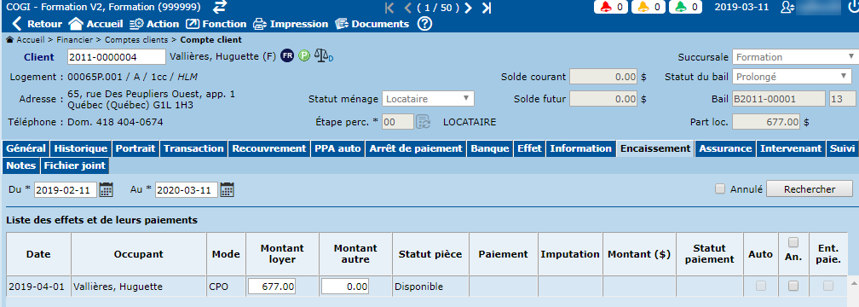Open the calendar picker for Du date
Viewport: 859px width, 307px height.
[107, 189]
